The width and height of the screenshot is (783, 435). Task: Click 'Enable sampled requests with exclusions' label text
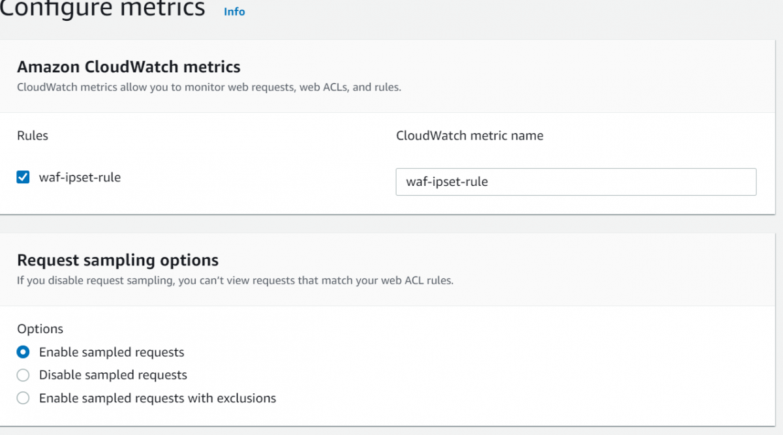(x=157, y=398)
